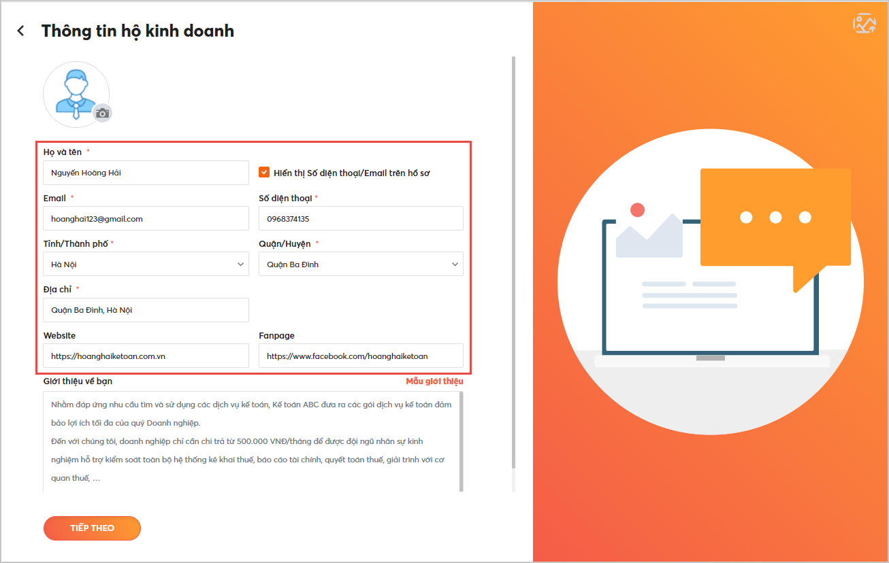889x563 pixels.
Task: Click the introduction textarea scrollbar
Action: pyautogui.click(x=462, y=441)
